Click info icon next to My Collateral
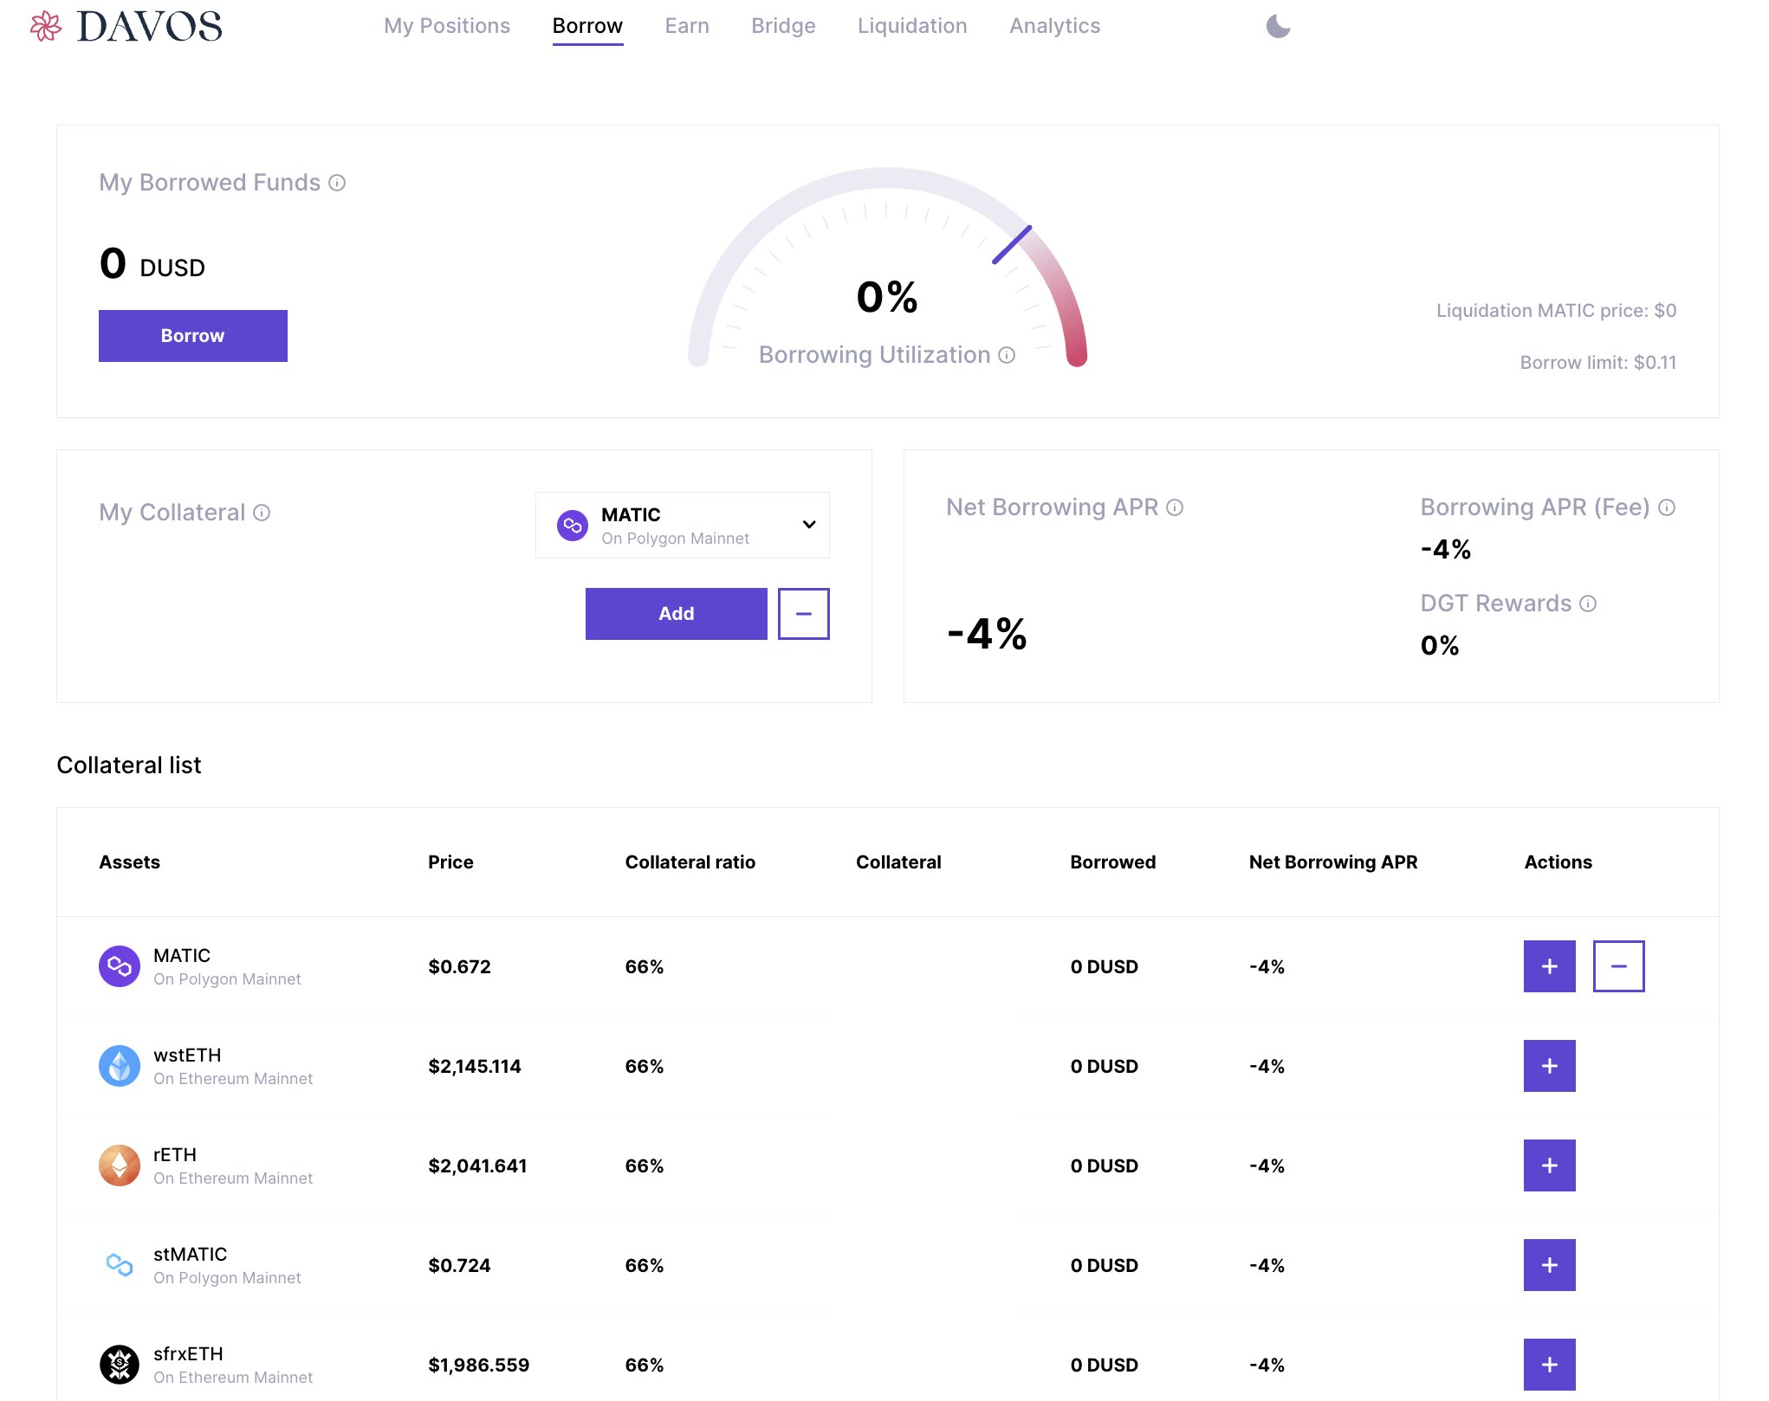This screenshot has height=1401, width=1769. pos(262,513)
